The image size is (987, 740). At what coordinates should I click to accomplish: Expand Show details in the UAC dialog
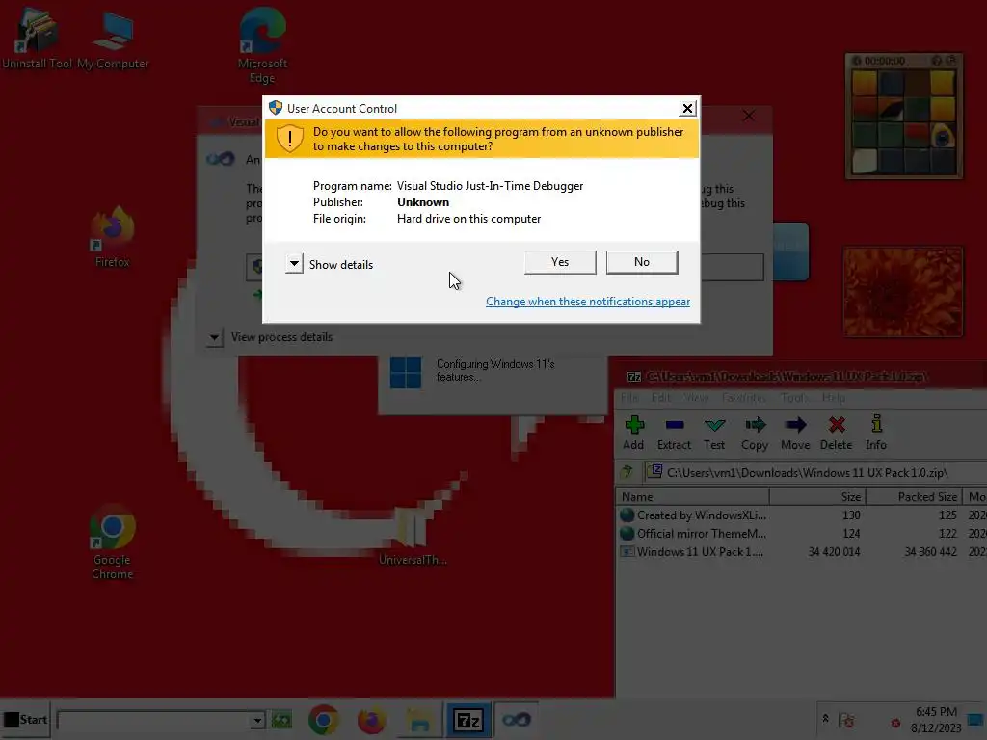(x=294, y=264)
